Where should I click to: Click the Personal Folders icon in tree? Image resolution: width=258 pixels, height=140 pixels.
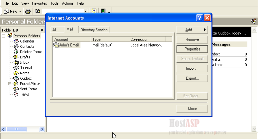coord(10,35)
